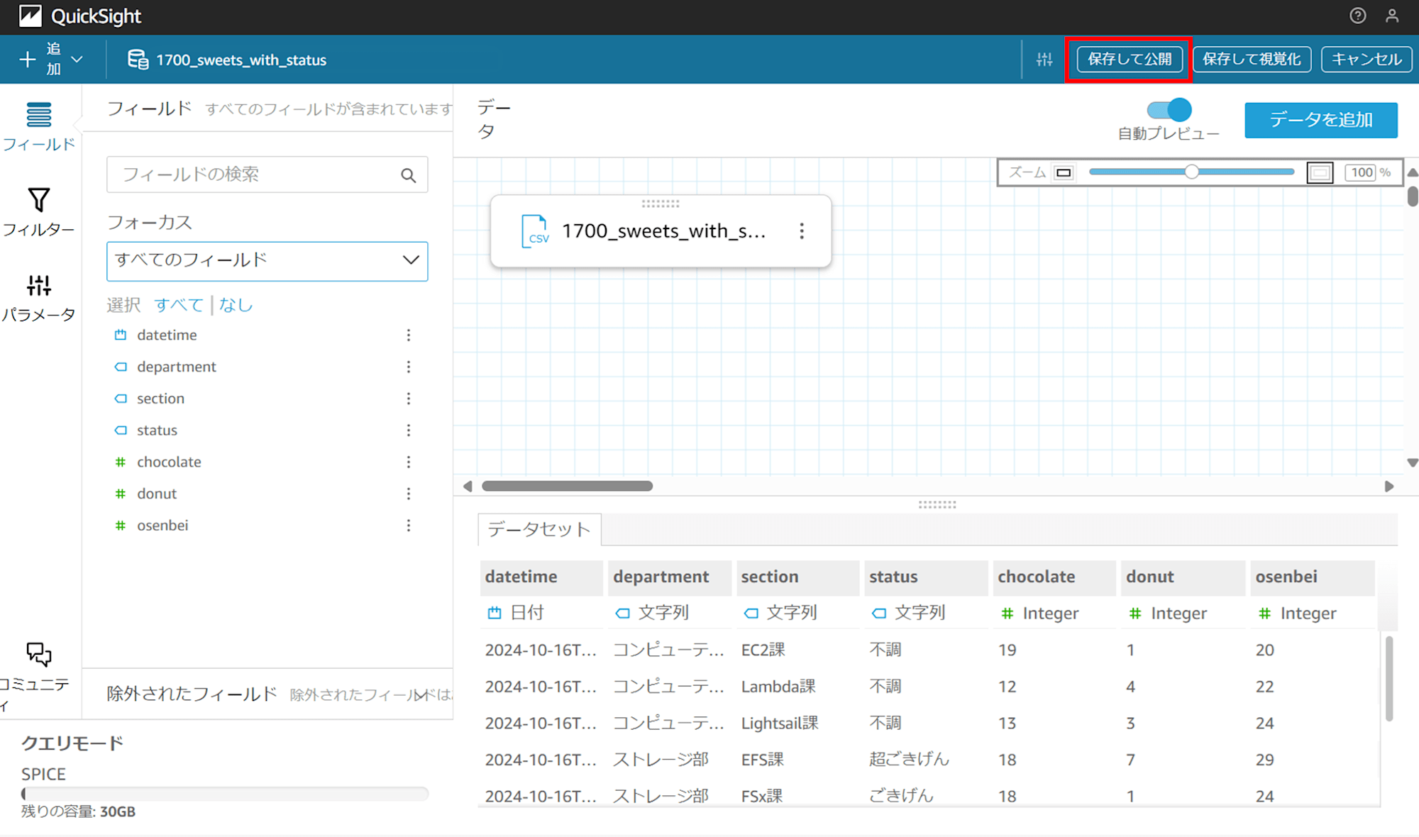Click the osenbei column header

click(x=1312, y=577)
